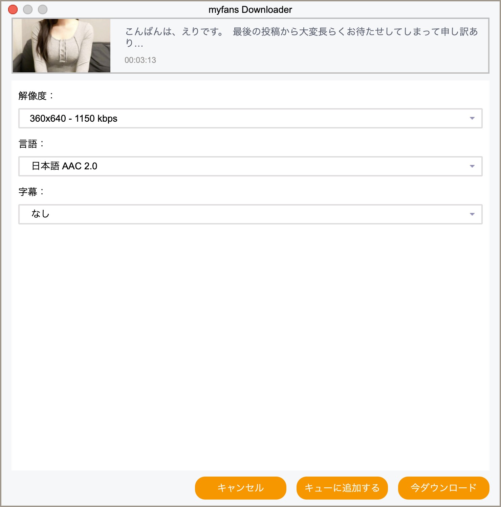Click the video title text starting with こんばんは
Screen dimensions: 501x507
[301, 37]
